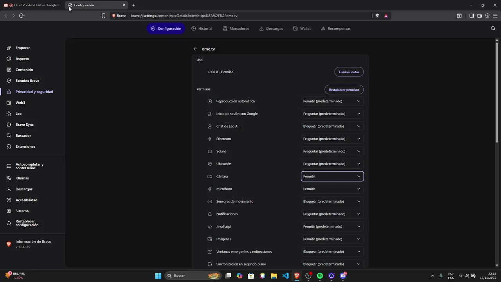Open File Explorer from the taskbar
501x282 pixels.
tap(274, 276)
